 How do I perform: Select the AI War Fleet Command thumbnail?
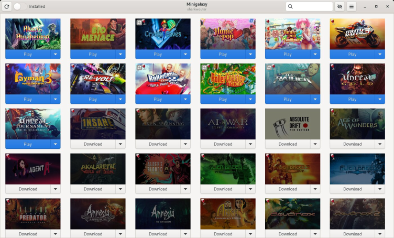(x=228, y=124)
